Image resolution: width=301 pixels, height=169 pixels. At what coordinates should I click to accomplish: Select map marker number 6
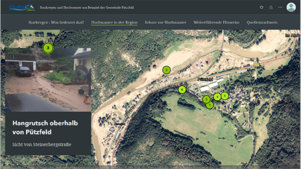pyautogui.click(x=182, y=90)
